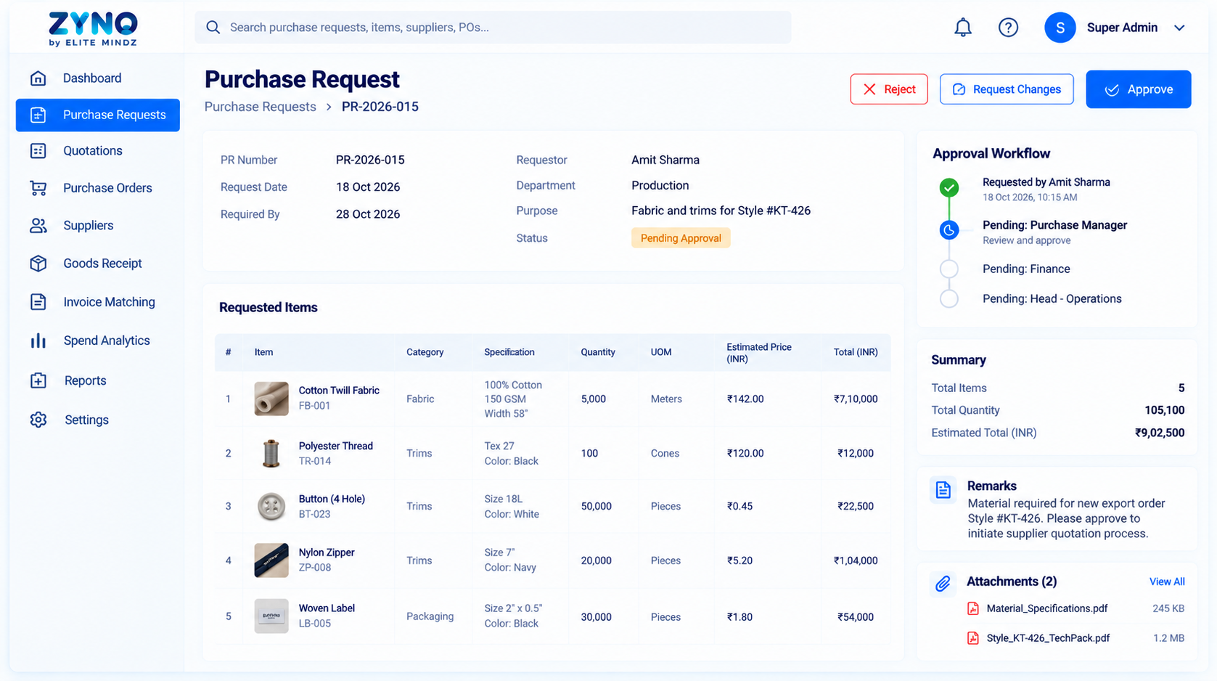The width and height of the screenshot is (1217, 681).
Task: Click the Nylon Zipper thumbnail
Action: click(x=271, y=560)
